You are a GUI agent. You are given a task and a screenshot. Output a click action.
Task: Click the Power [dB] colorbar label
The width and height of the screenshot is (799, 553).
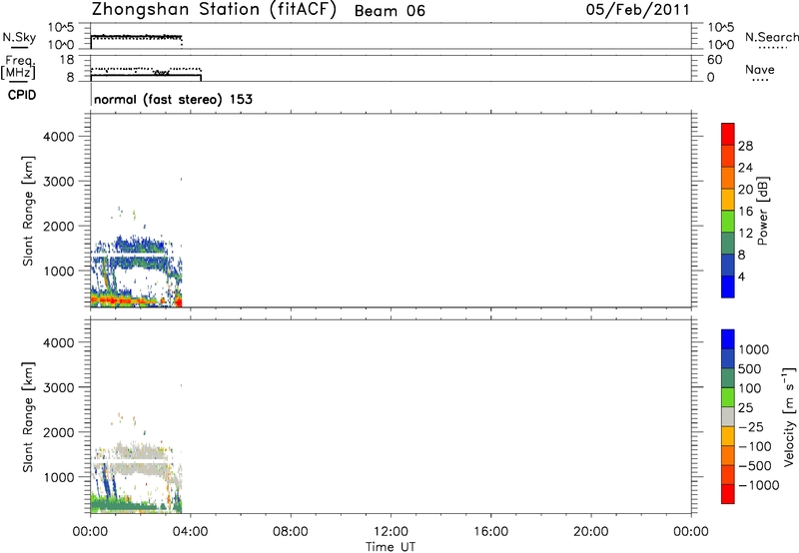763,211
